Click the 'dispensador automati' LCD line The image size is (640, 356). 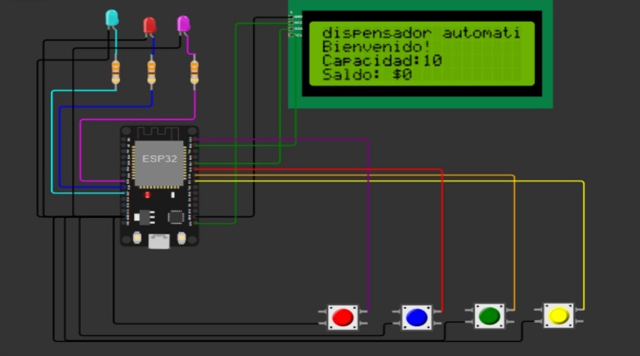(x=421, y=32)
